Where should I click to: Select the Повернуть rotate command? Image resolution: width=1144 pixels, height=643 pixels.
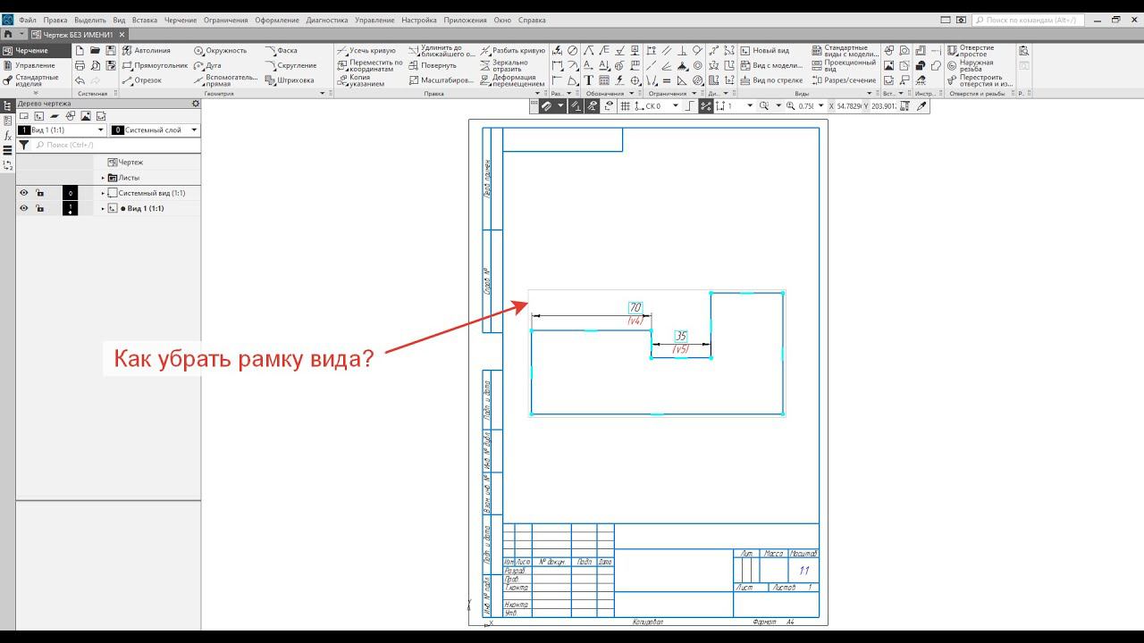[x=433, y=65]
